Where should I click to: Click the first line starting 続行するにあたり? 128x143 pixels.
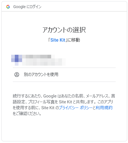[x=64, y=96]
